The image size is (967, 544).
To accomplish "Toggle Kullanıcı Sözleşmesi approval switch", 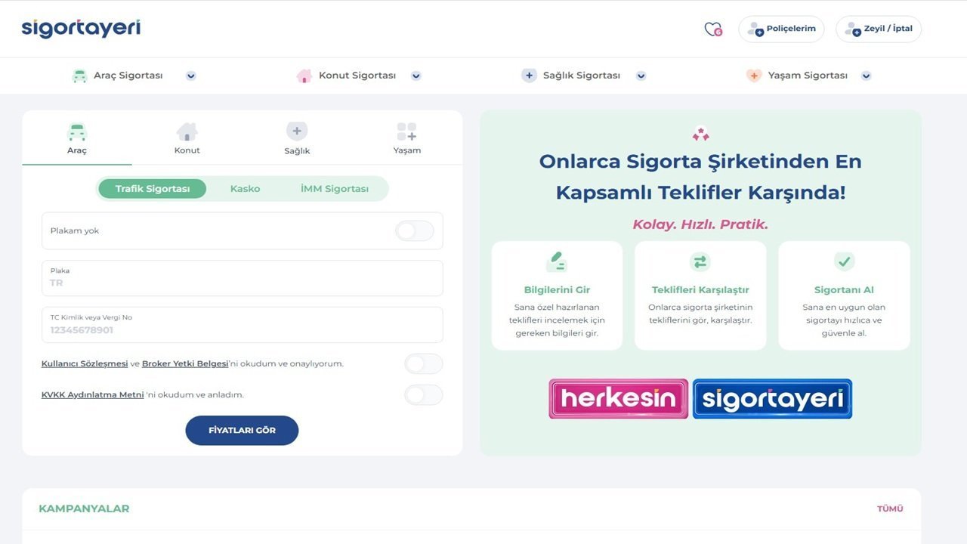I will (x=424, y=363).
